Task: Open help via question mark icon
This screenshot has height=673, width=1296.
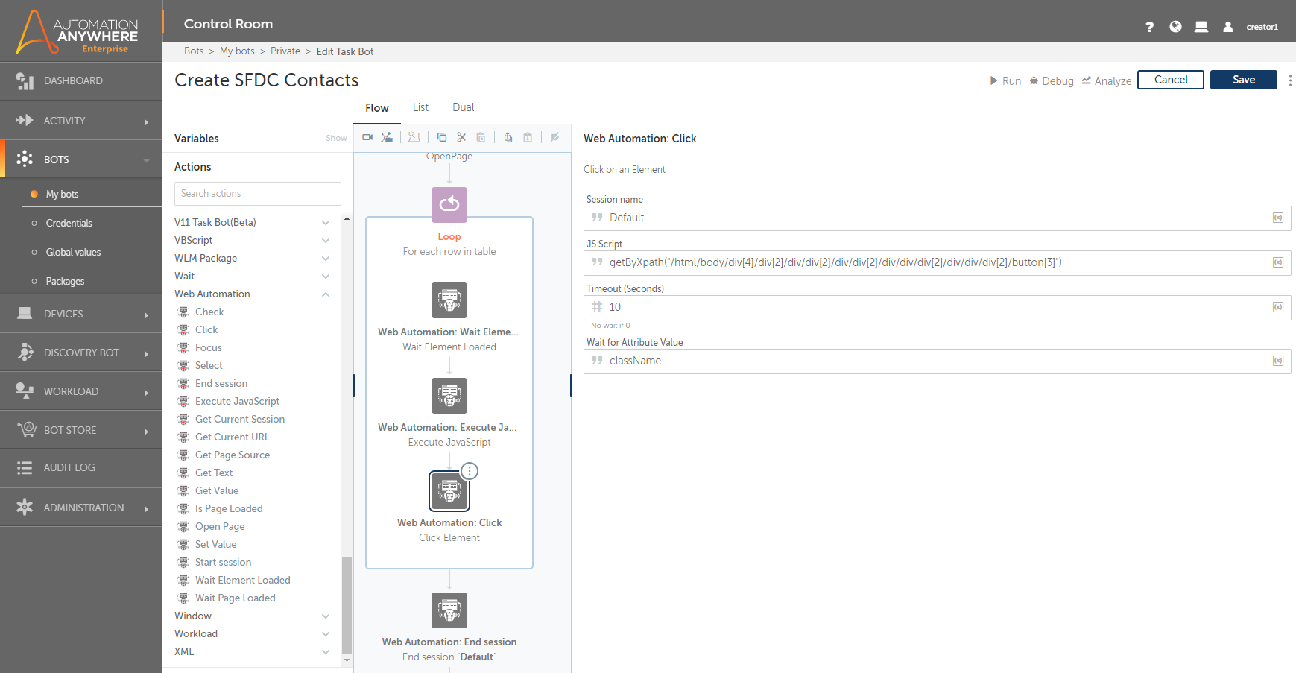Action: pyautogui.click(x=1149, y=27)
